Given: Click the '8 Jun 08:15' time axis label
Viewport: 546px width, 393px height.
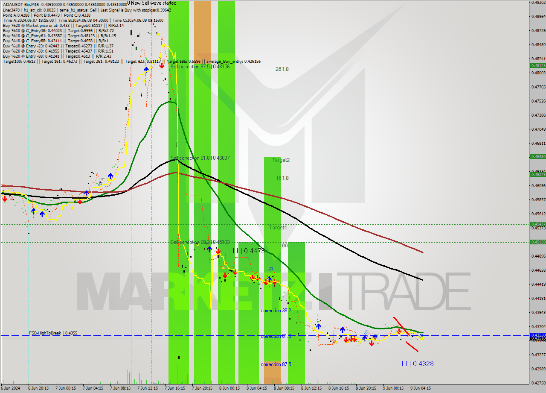Looking at the screenshot, I should click(x=284, y=388).
